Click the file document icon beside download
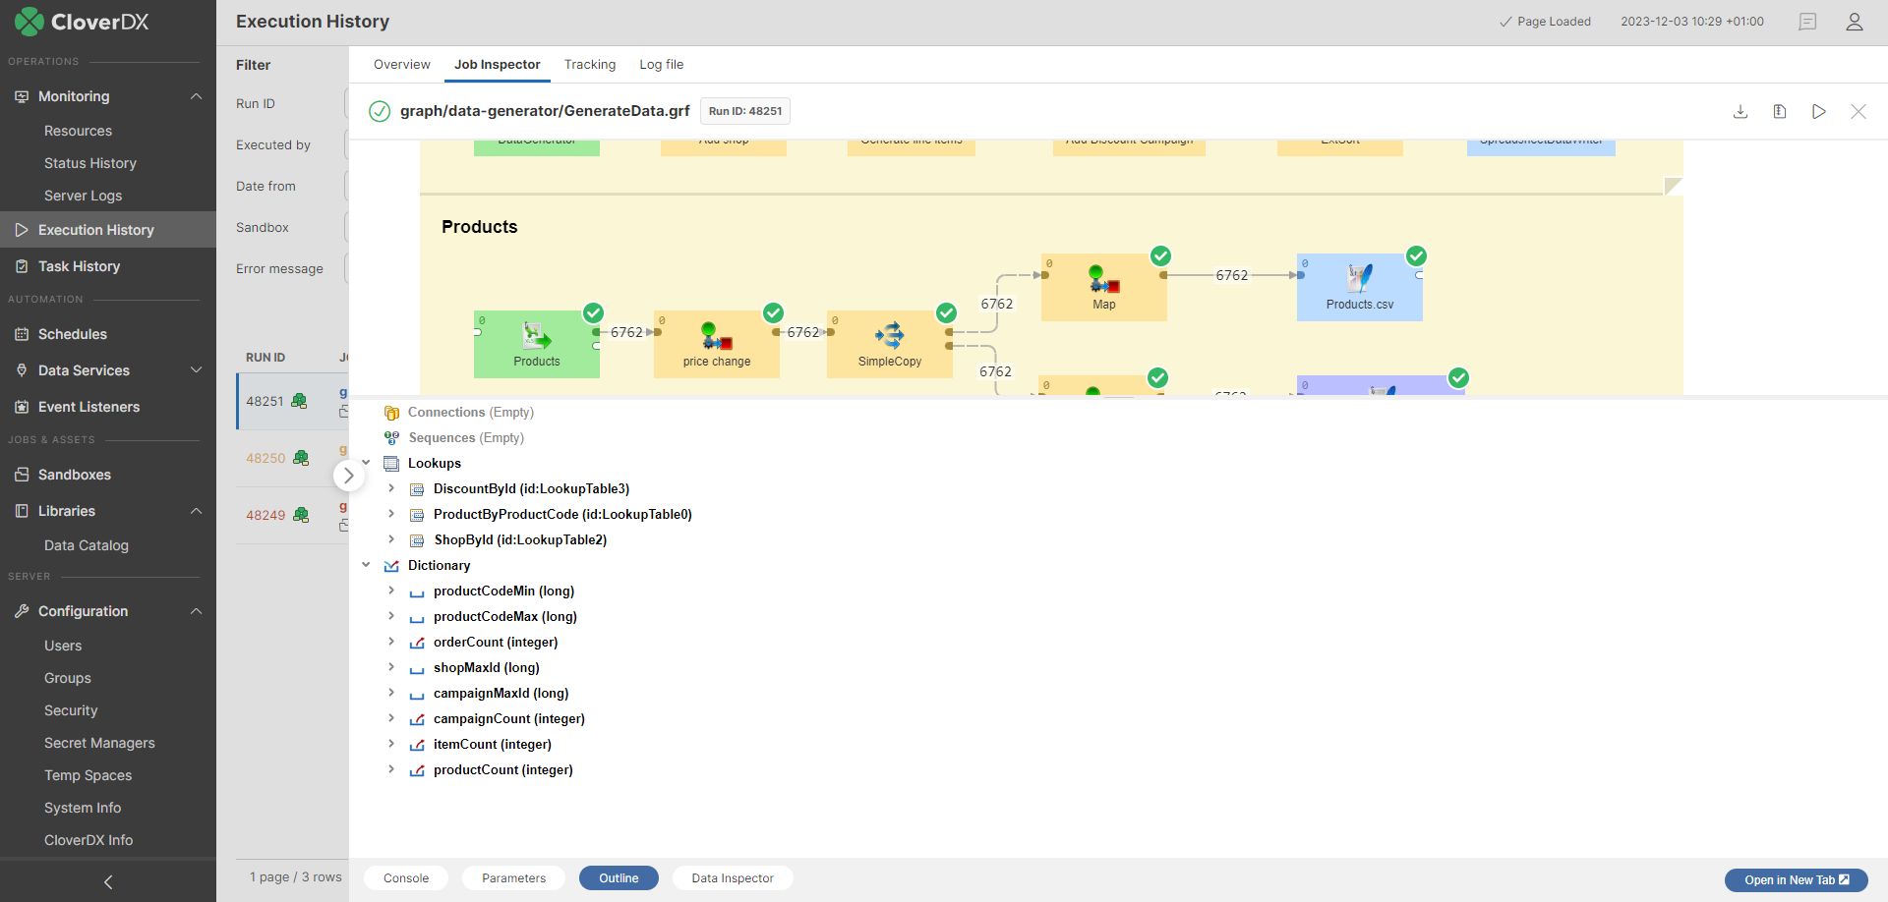The width and height of the screenshot is (1888, 902). click(1779, 111)
